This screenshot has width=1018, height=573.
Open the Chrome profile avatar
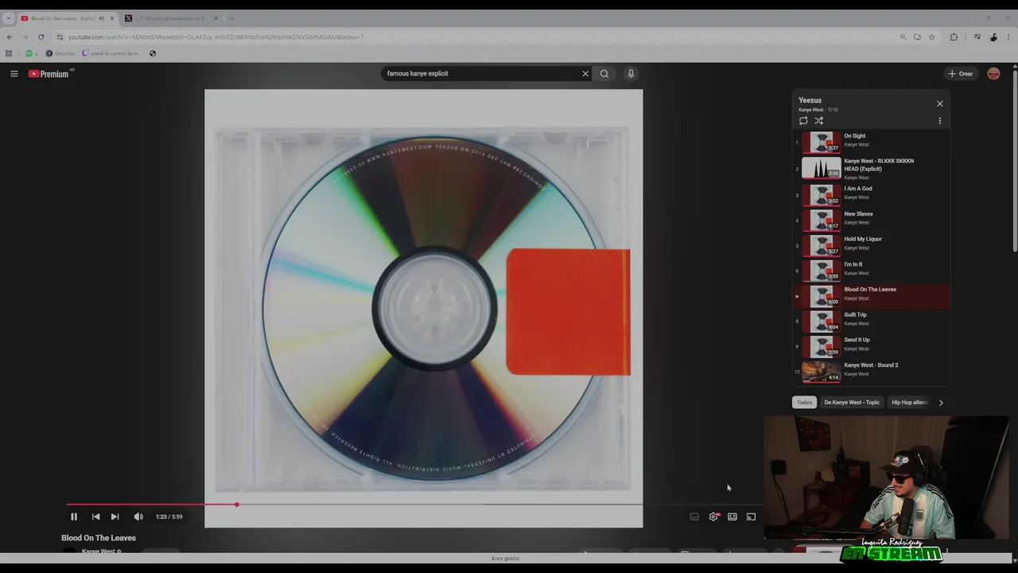pos(993,37)
